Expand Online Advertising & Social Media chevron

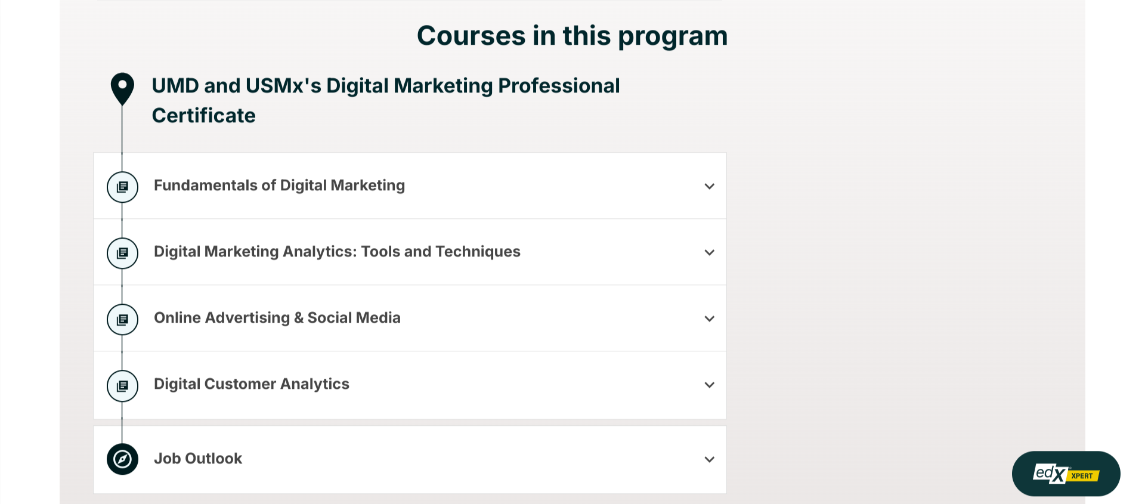(709, 319)
